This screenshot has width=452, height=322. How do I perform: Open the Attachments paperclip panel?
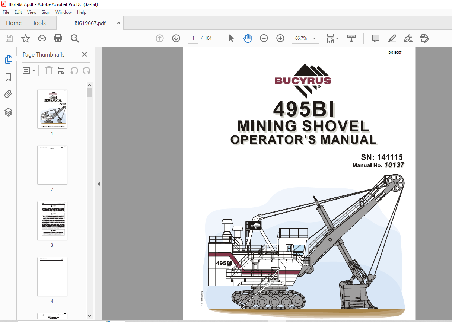tap(8, 94)
